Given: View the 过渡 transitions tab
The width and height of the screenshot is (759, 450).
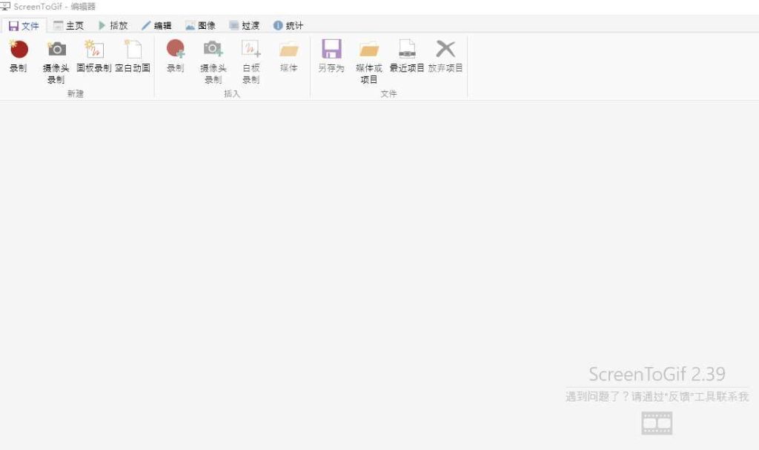Looking at the screenshot, I should point(248,24).
